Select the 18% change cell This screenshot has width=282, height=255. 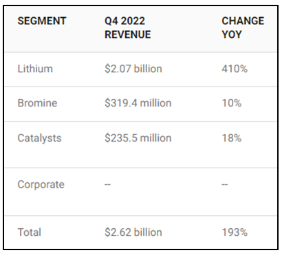pyautogui.click(x=232, y=138)
